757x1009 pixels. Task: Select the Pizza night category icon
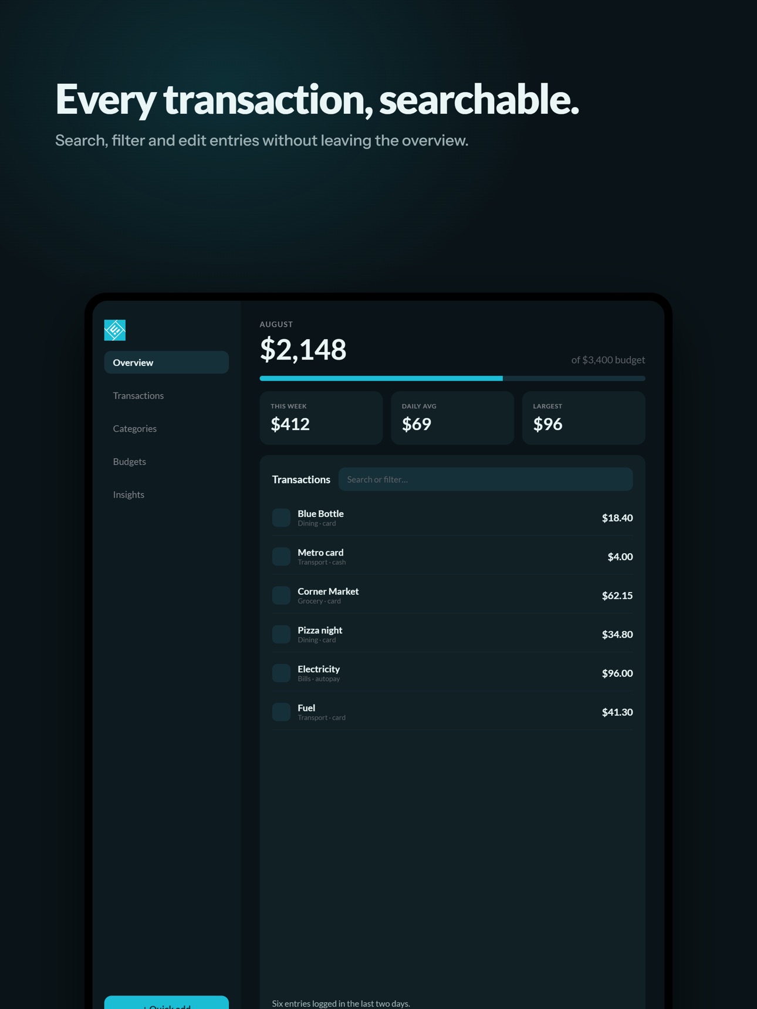pos(281,634)
